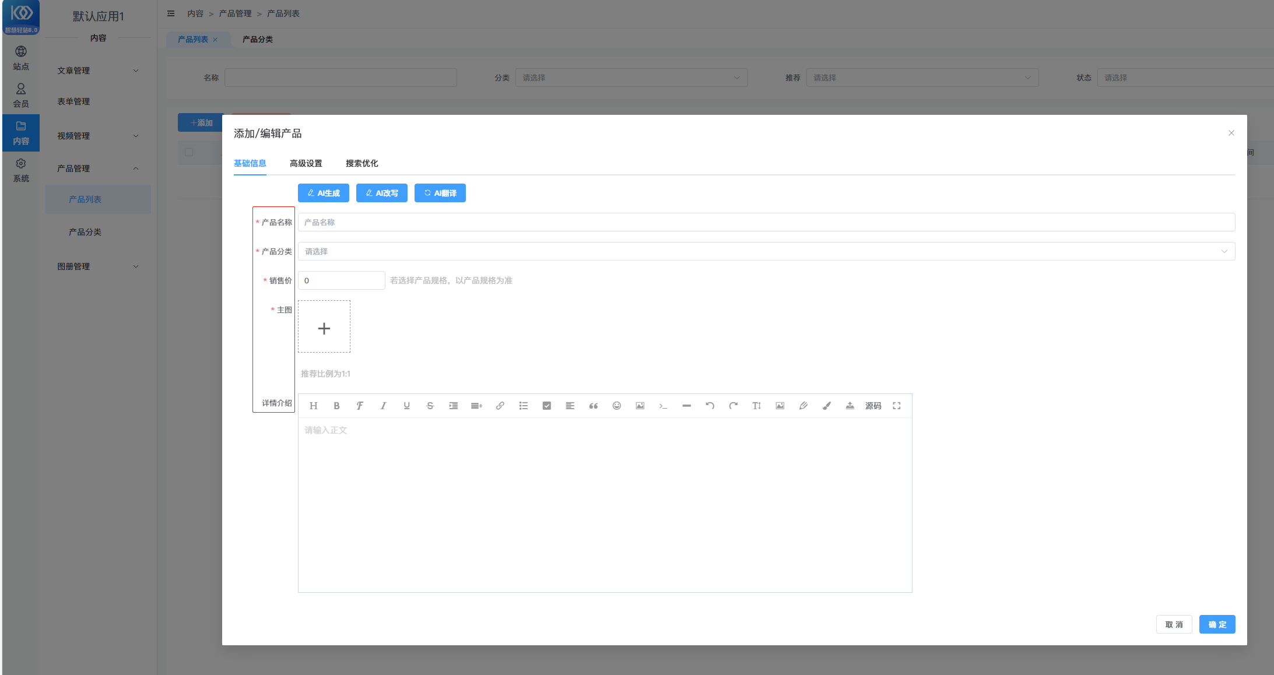Focus the rich text editor body
The height and width of the screenshot is (675, 1274).
605,505
